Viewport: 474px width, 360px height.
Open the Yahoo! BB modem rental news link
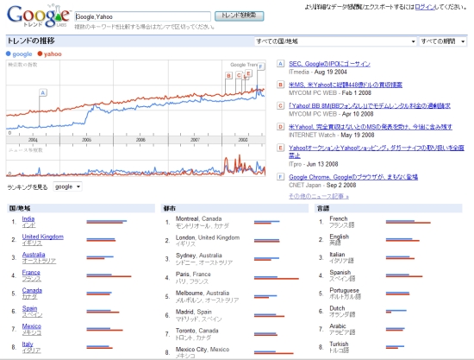pos(370,105)
